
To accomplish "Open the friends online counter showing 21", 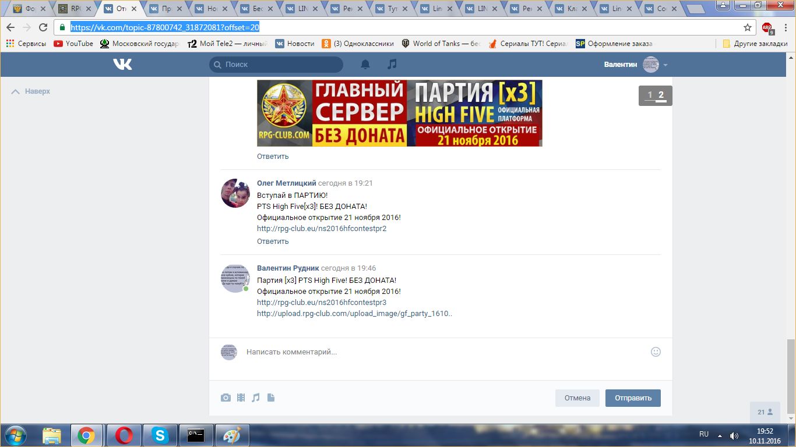I will click(x=765, y=412).
